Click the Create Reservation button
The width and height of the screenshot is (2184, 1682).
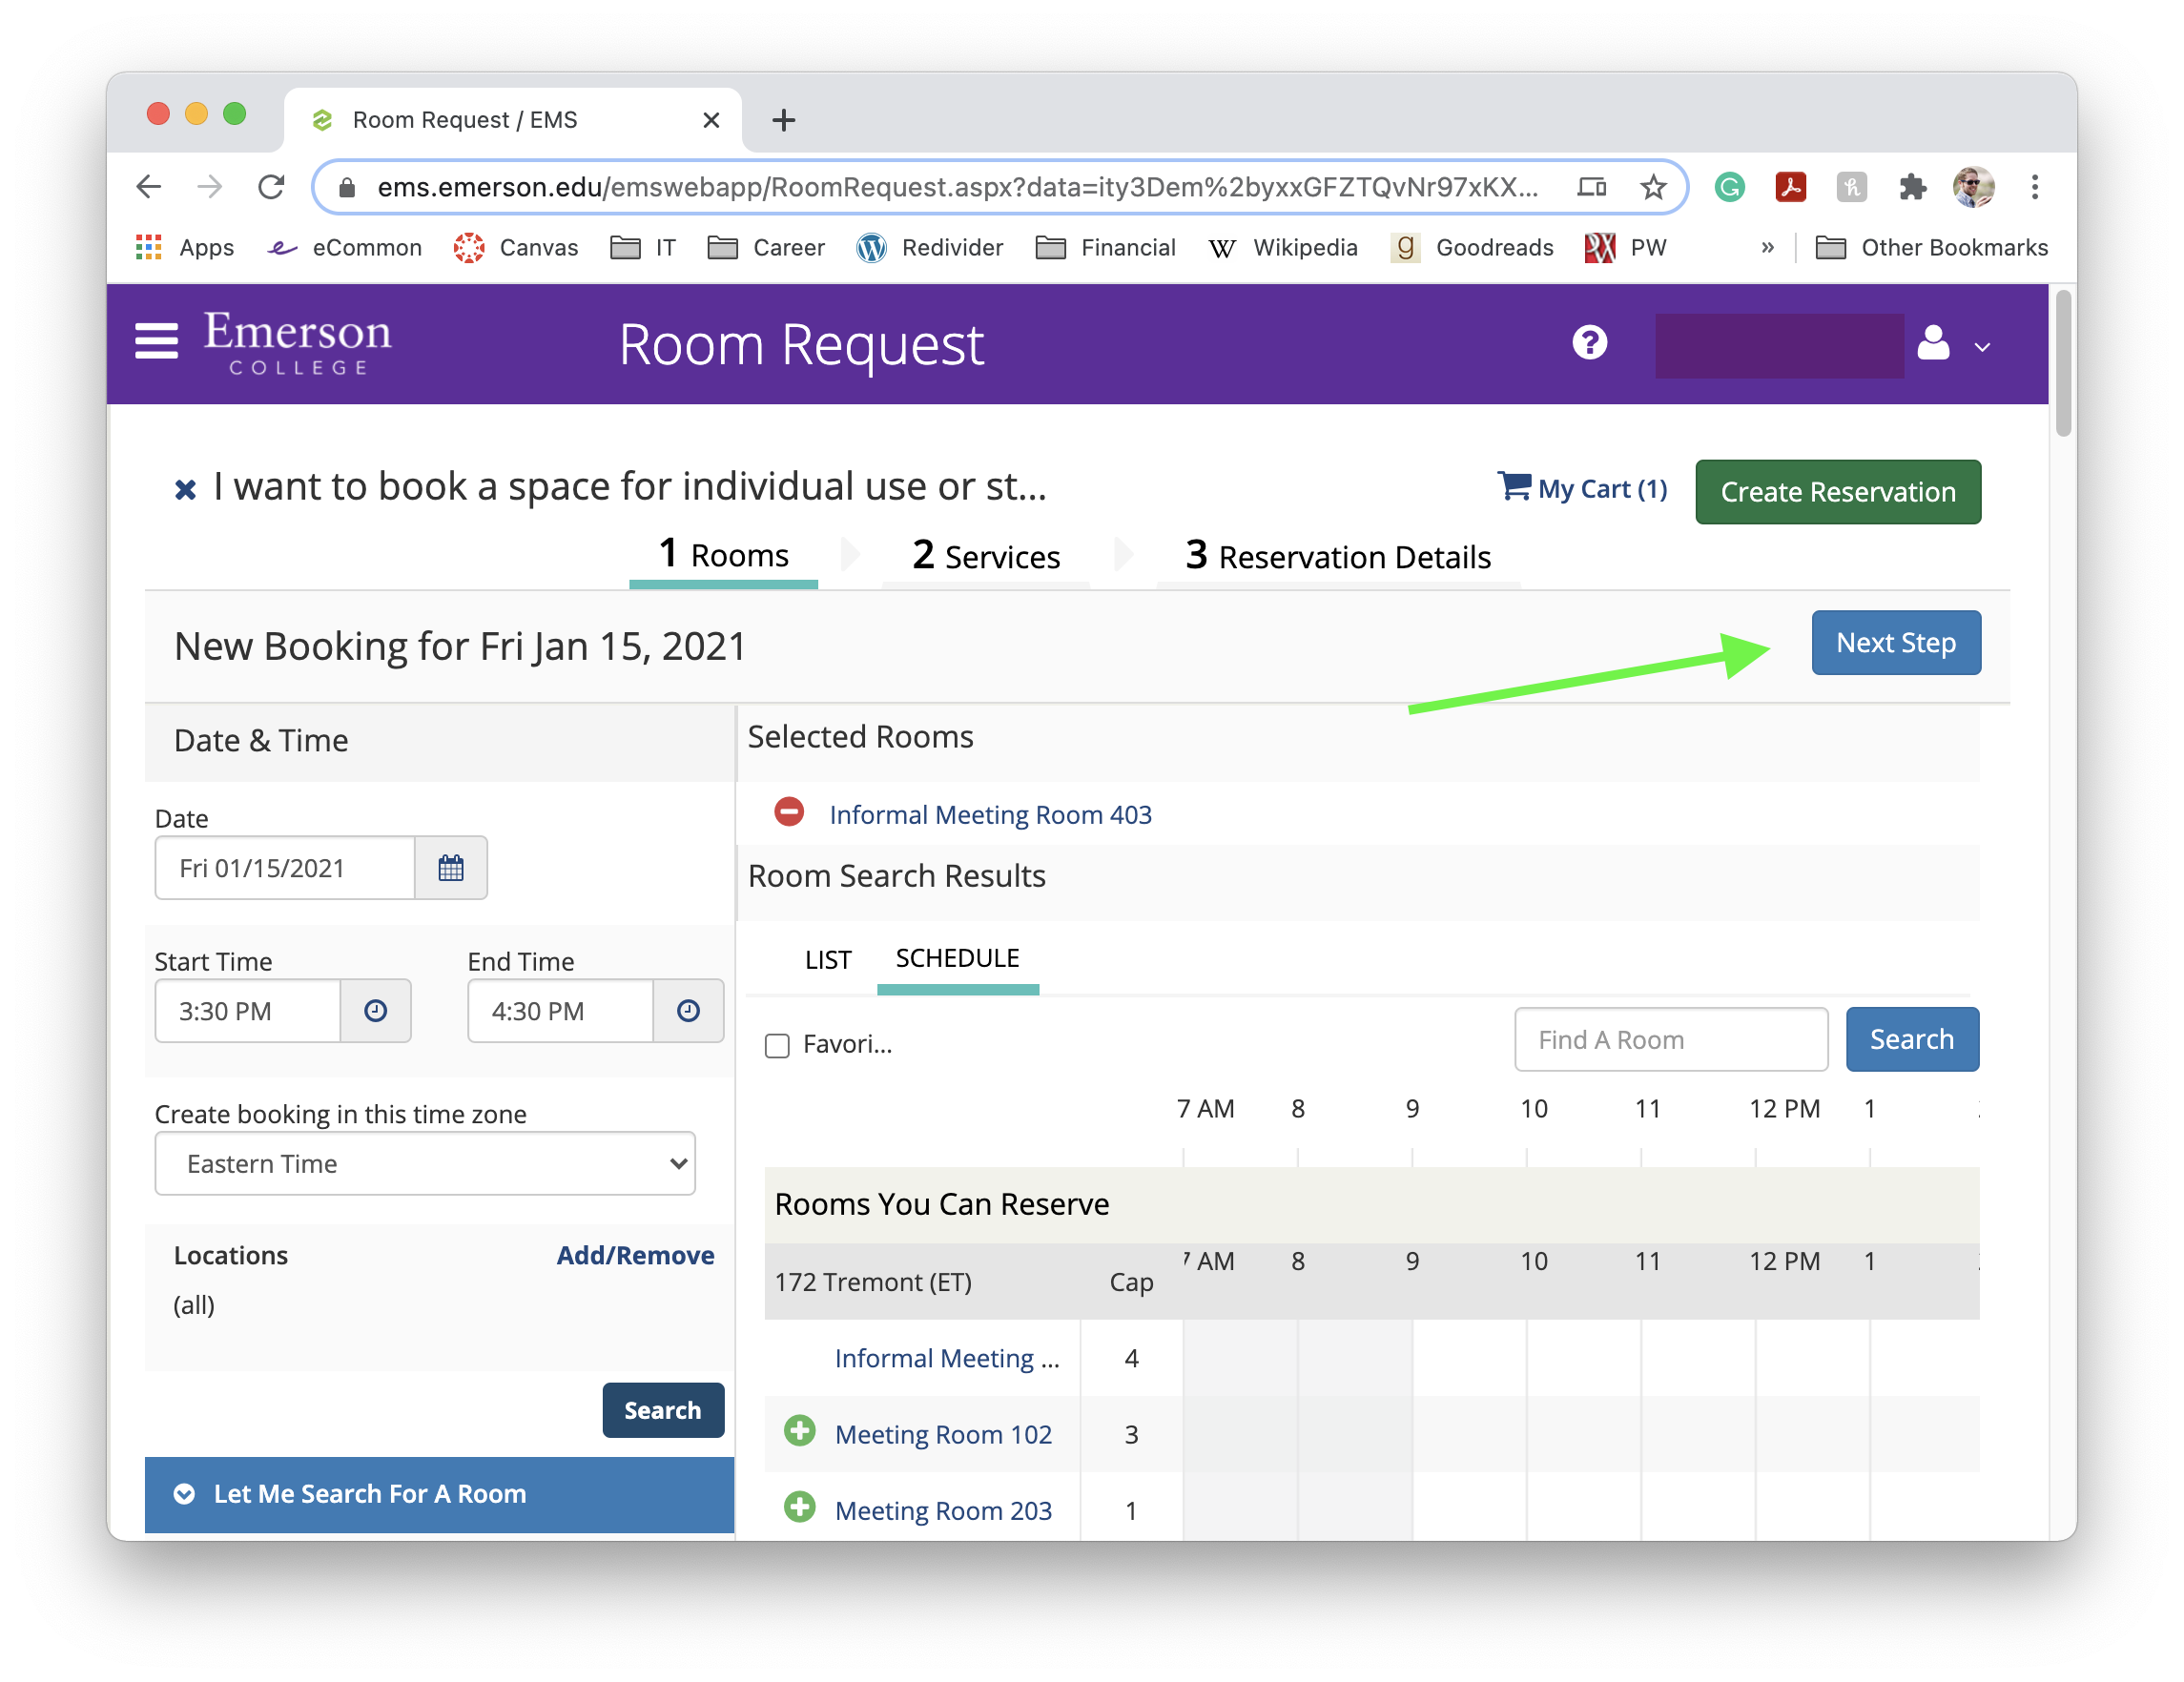[x=1837, y=492]
